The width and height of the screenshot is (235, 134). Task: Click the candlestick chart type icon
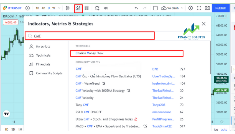67,8
